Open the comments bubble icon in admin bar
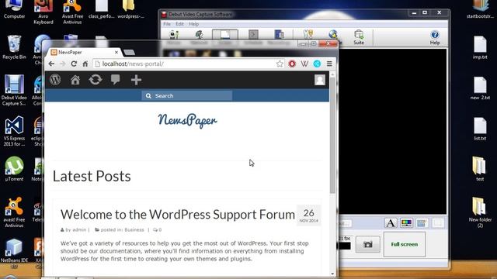 tap(116, 80)
